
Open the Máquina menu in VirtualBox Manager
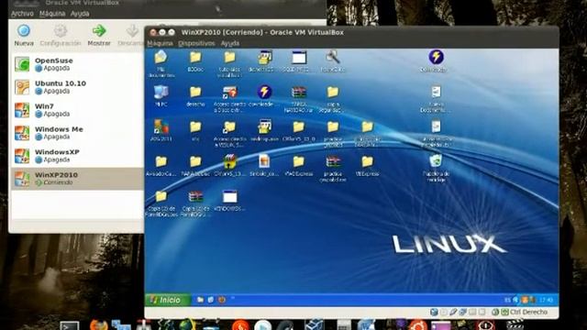coord(52,14)
